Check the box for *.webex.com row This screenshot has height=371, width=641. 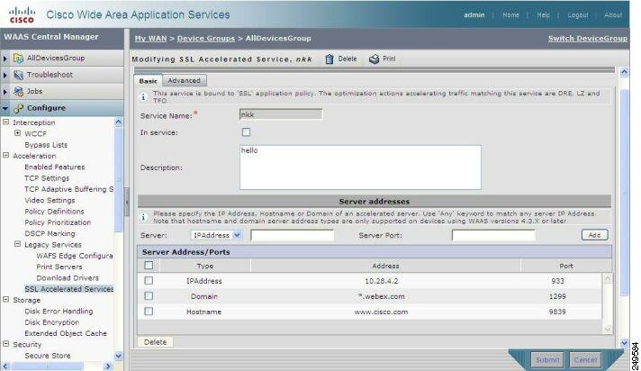click(149, 295)
